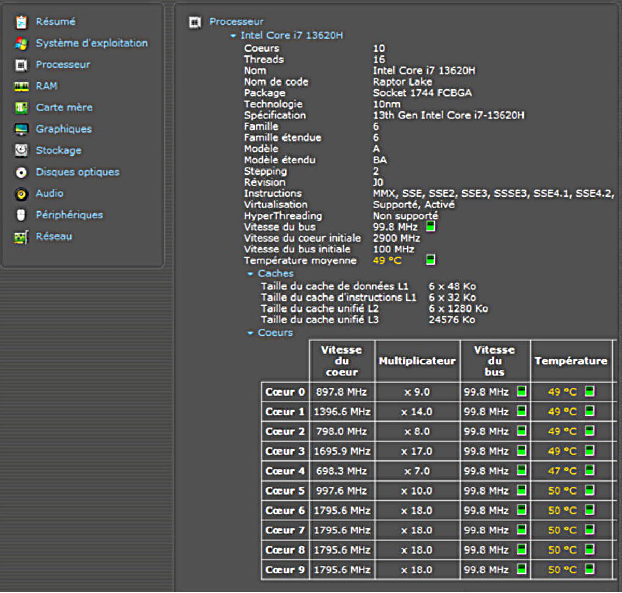Collapse the Caches section

pyautogui.click(x=250, y=274)
